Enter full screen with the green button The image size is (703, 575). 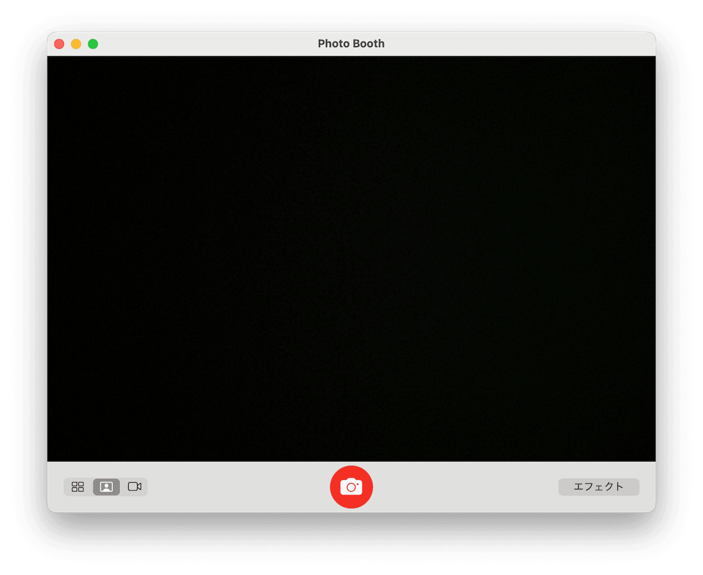click(93, 44)
